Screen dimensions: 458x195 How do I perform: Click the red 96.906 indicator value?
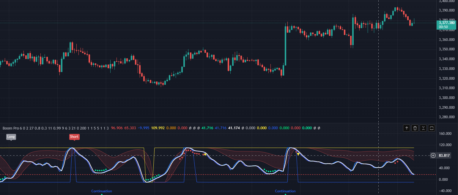coord(117,128)
